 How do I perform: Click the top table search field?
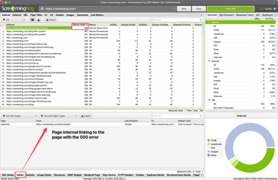click(x=176, y=20)
